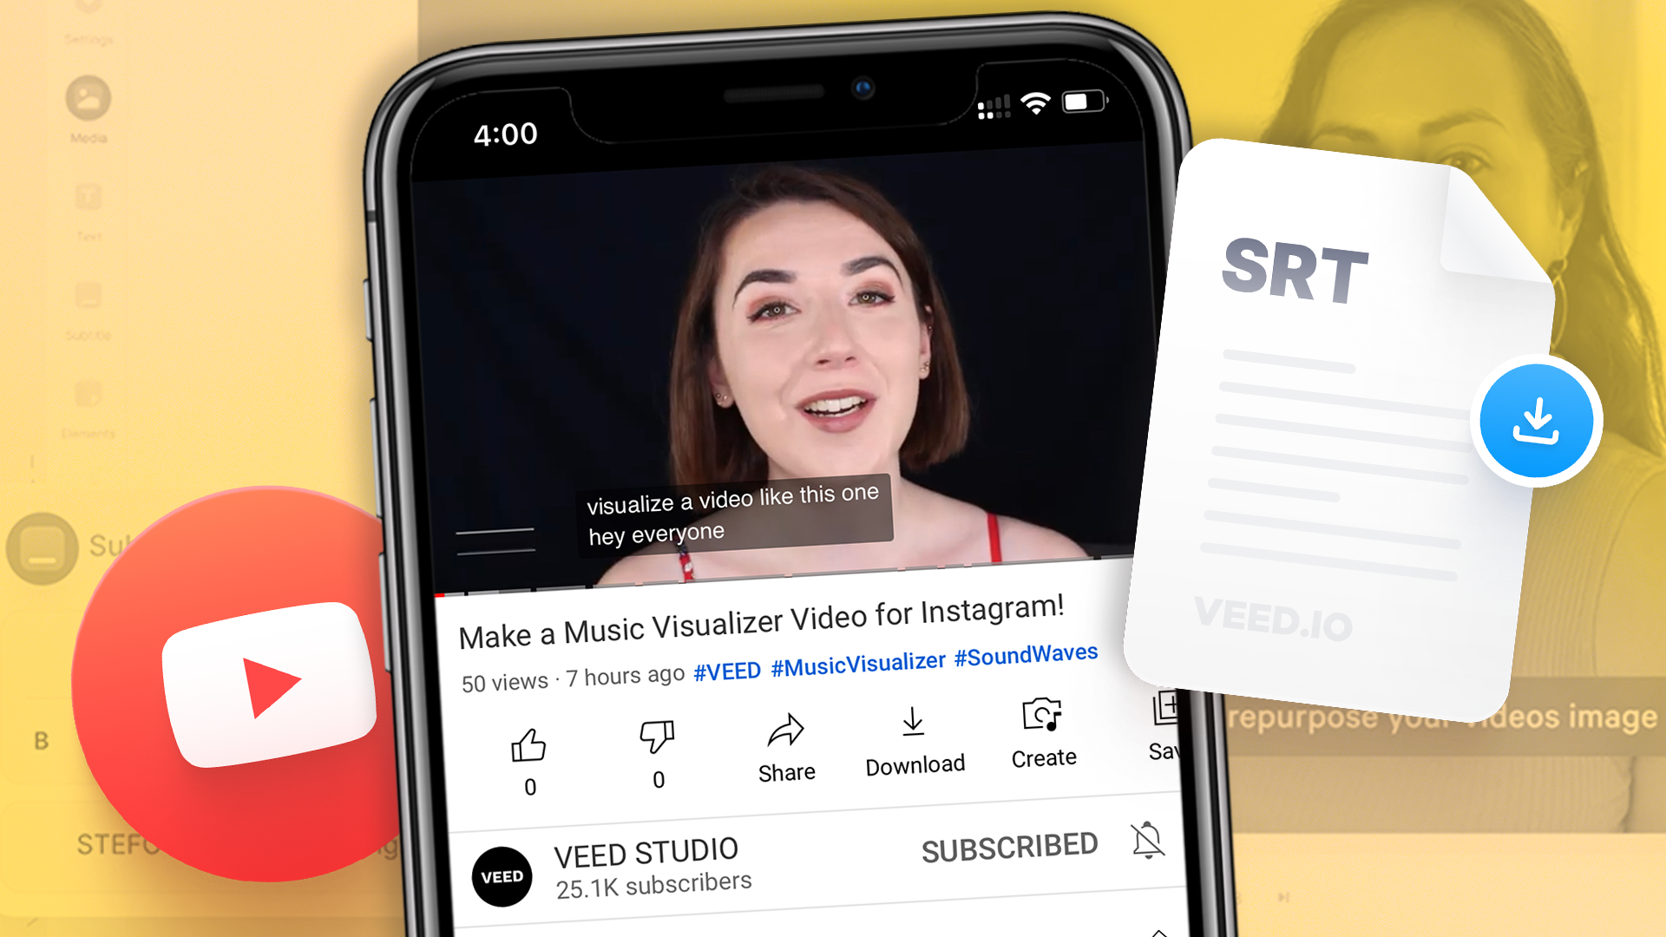Open the WiFi status indicator
This screenshot has width=1666, height=937.
tap(1035, 108)
